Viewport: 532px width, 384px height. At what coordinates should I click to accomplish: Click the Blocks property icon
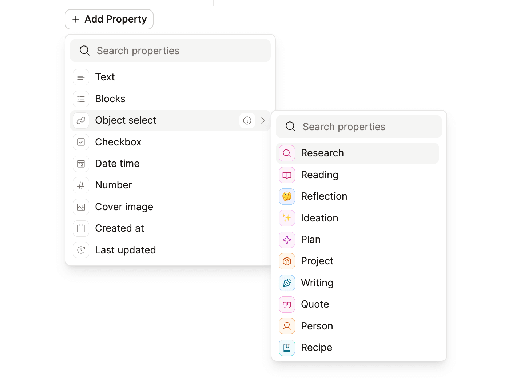(81, 99)
